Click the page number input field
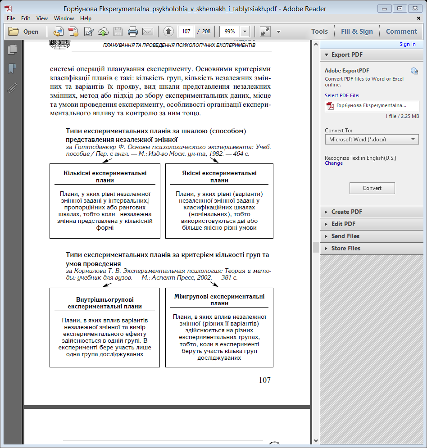Image resolution: width=427 pixels, height=448 pixels. [186, 32]
